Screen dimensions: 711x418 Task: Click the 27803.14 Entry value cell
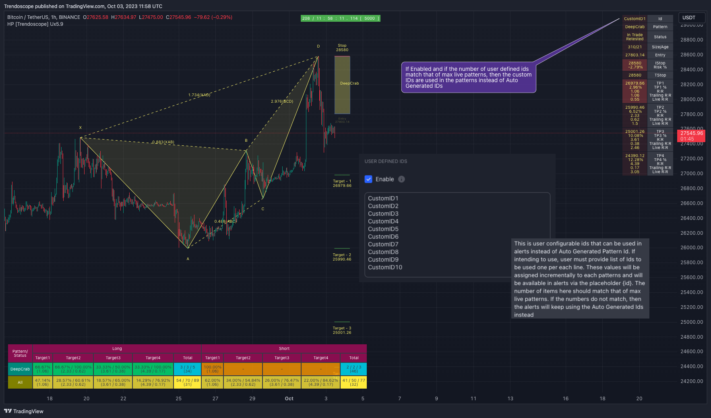pyautogui.click(x=635, y=55)
